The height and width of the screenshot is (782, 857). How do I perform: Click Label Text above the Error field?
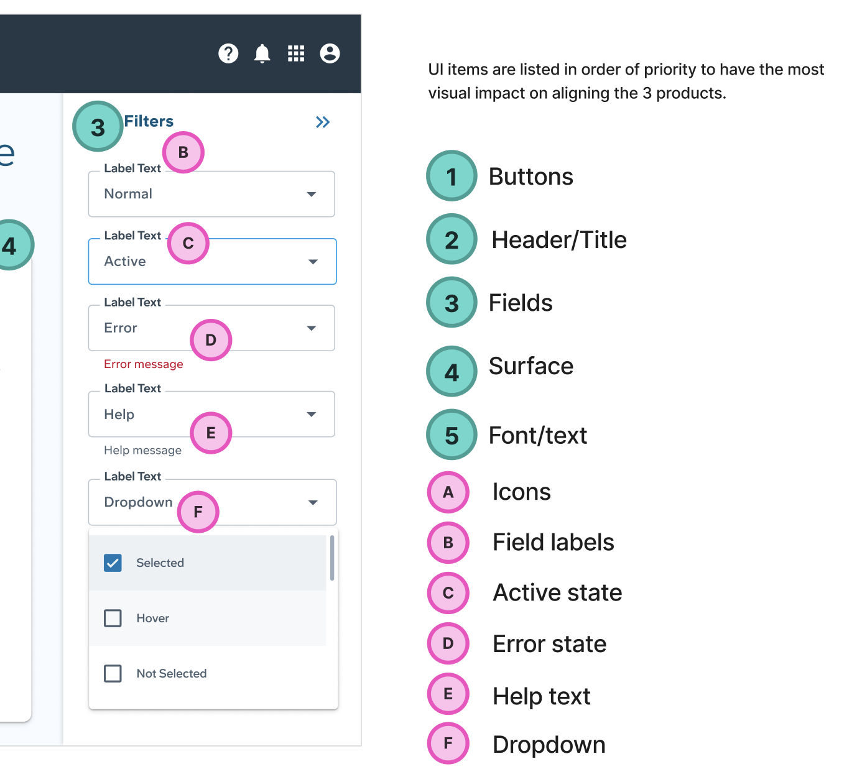coord(132,302)
